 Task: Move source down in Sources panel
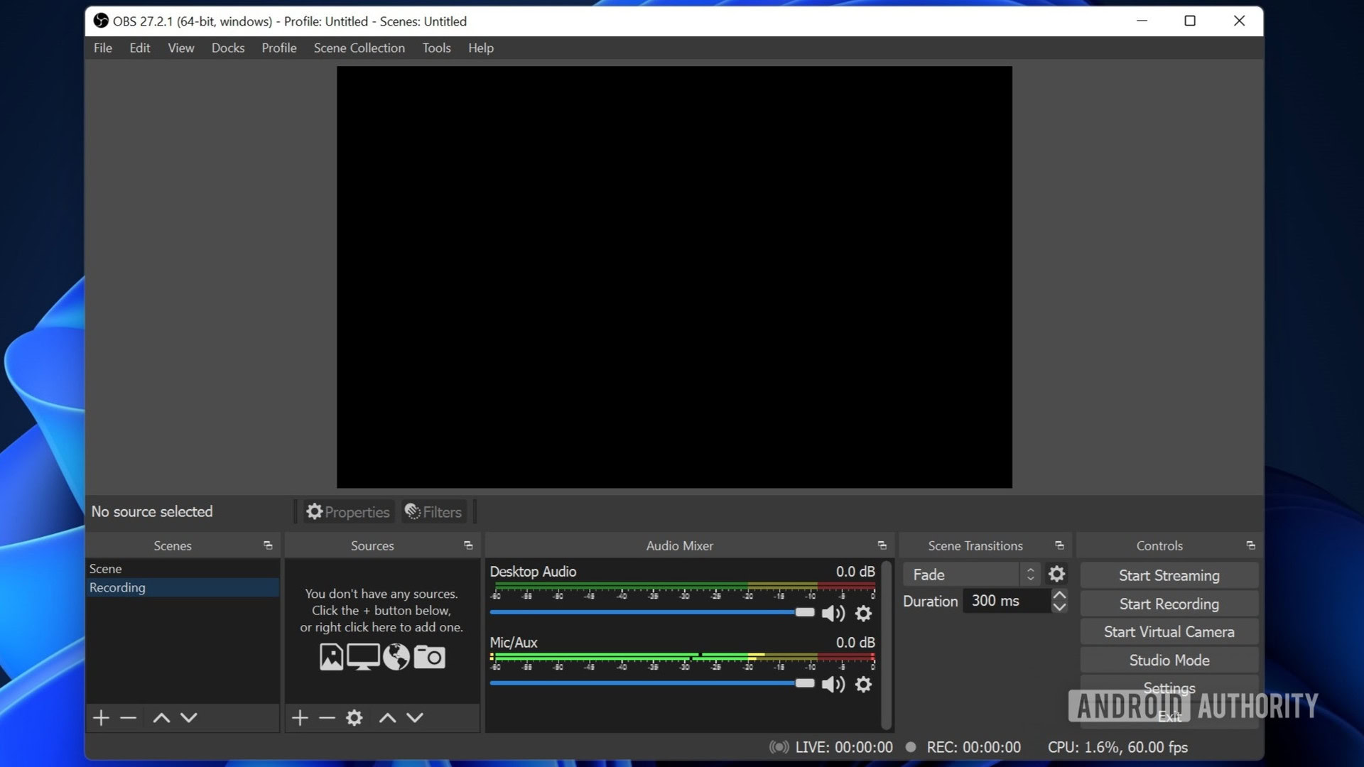point(415,718)
